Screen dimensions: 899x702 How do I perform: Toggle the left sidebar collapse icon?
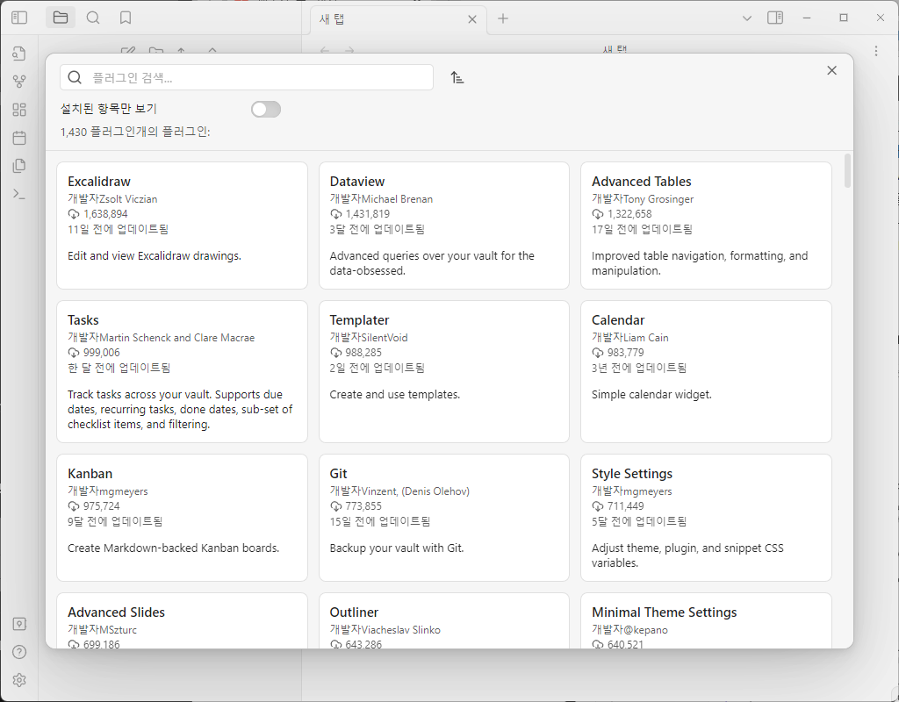click(19, 18)
